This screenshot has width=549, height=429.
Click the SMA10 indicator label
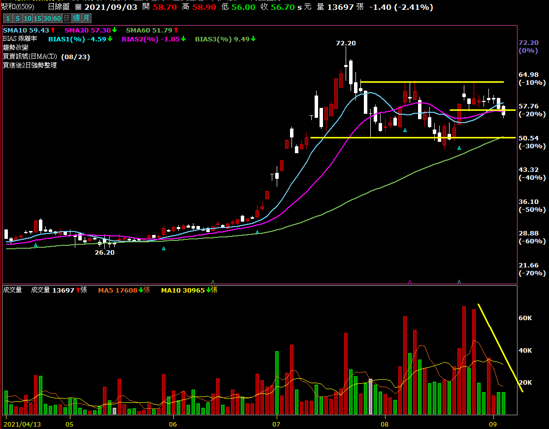[x=26, y=31]
